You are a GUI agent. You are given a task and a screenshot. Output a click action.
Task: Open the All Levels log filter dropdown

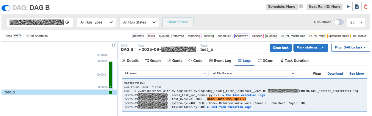165,73
